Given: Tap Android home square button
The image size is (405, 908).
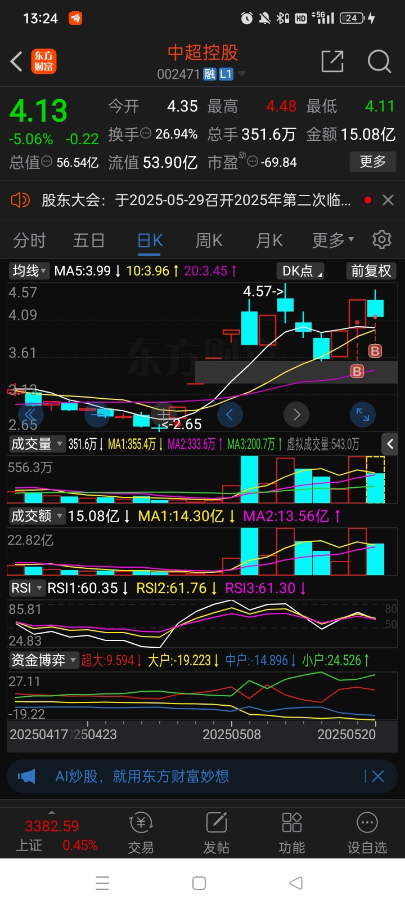Looking at the screenshot, I should tap(199, 883).
